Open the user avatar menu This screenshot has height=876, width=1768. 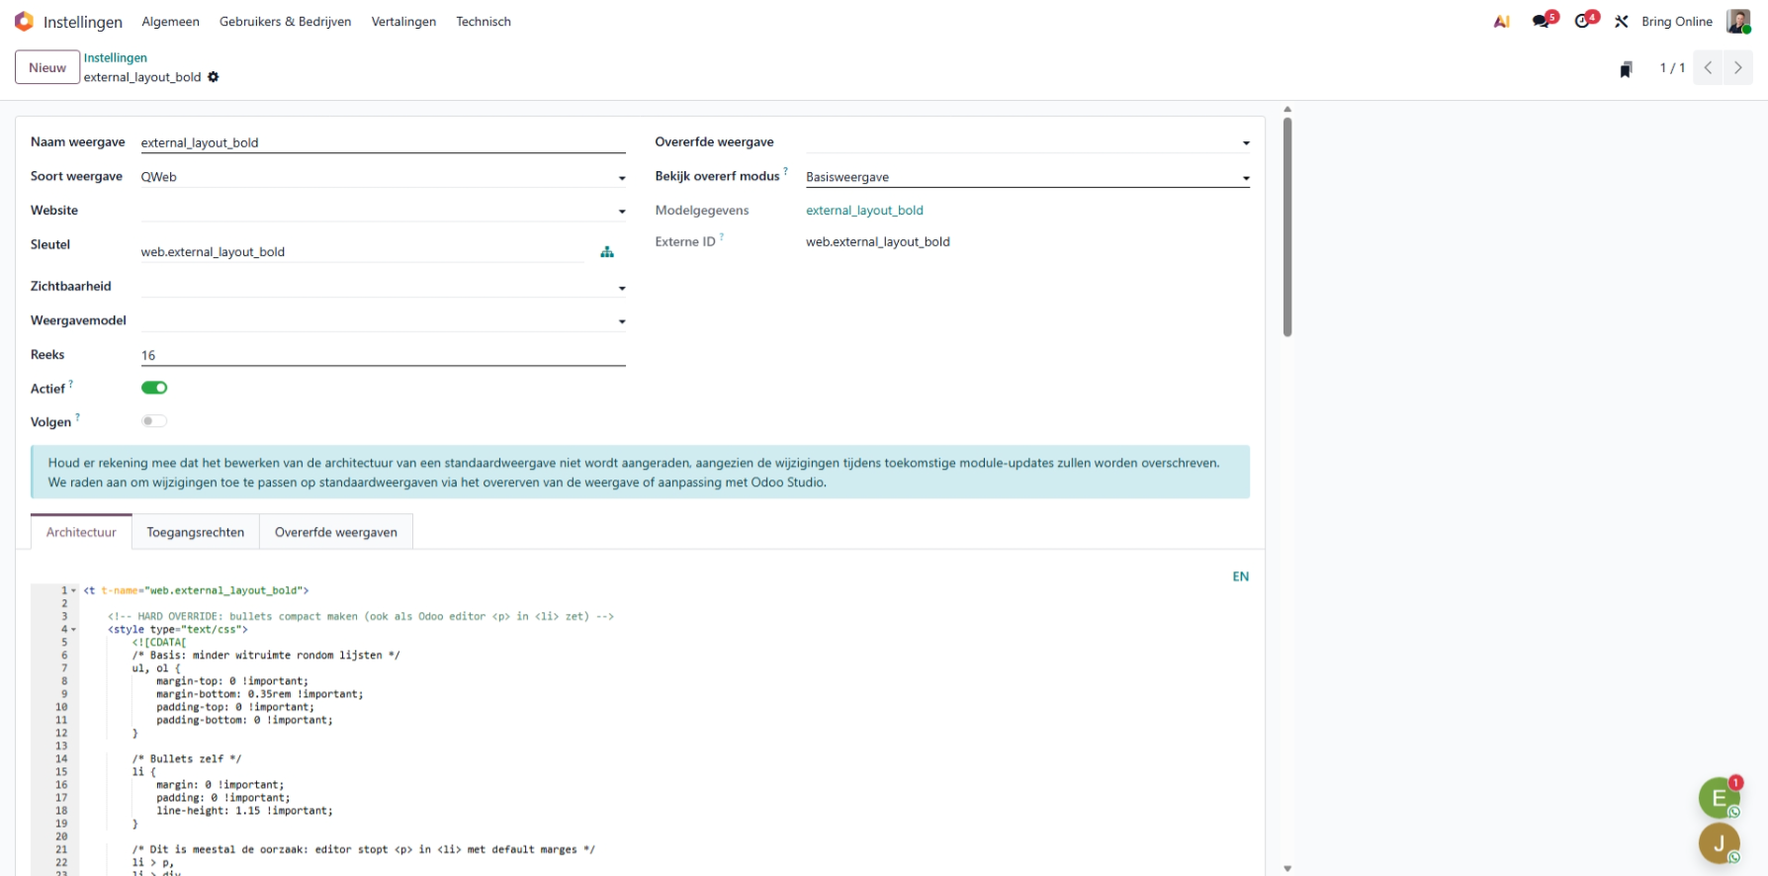coord(1737,22)
